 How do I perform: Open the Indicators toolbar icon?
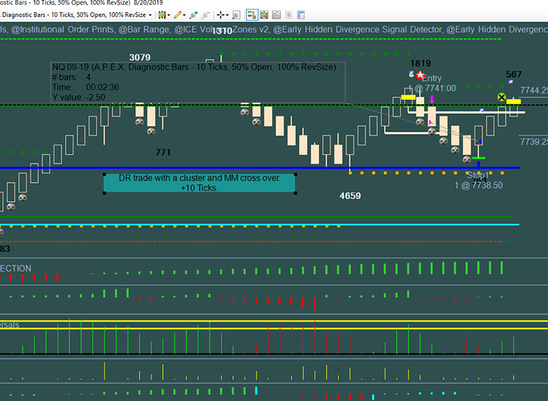[276, 15]
